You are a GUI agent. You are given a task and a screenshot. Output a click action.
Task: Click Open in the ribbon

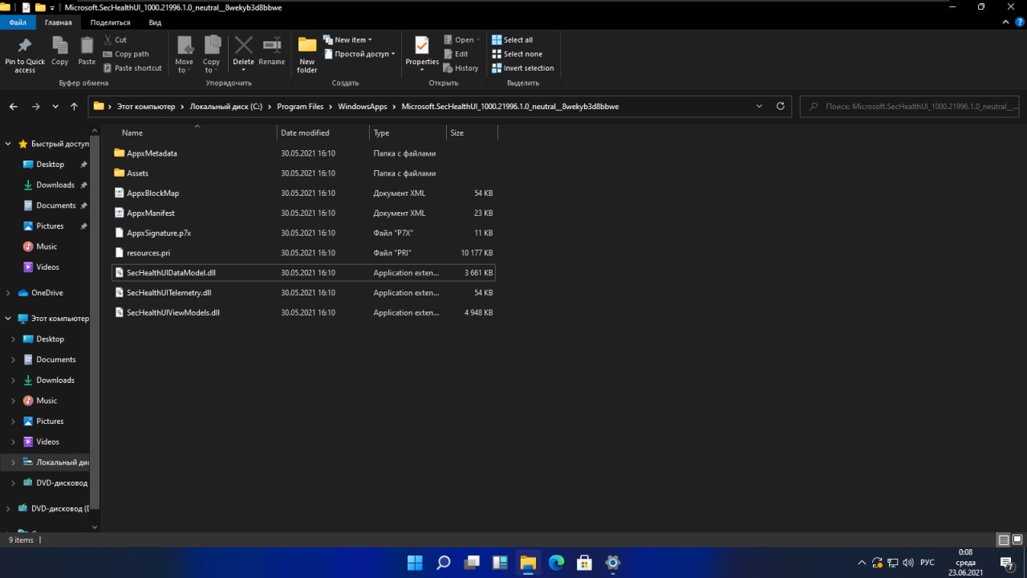point(462,39)
